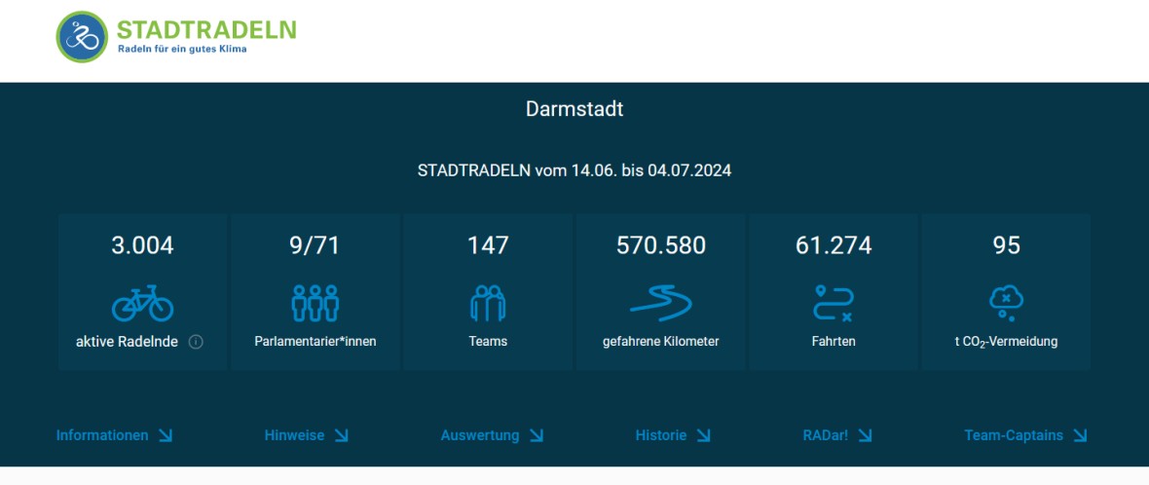Click the Teams label
The height and width of the screenshot is (485, 1149).
(x=488, y=342)
